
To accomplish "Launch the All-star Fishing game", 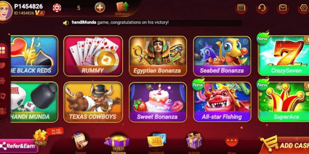I will (x=222, y=102).
